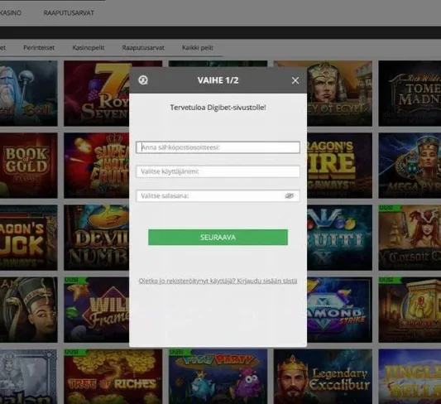The image size is (441, 404).
Task: Open the RAAPUTUSARVAT top menu item
Action: coord(69,13)
